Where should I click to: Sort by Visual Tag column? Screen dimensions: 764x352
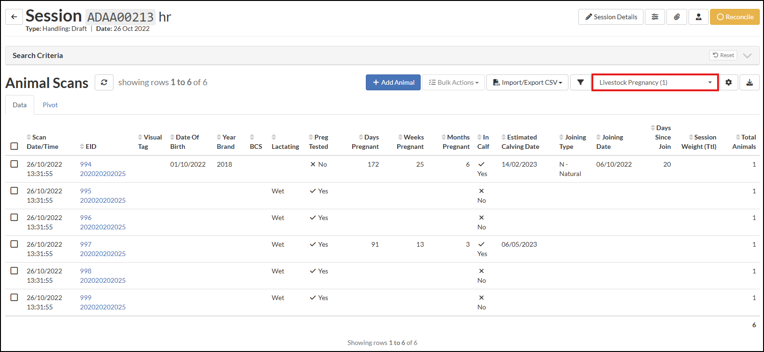click(150, 142)
